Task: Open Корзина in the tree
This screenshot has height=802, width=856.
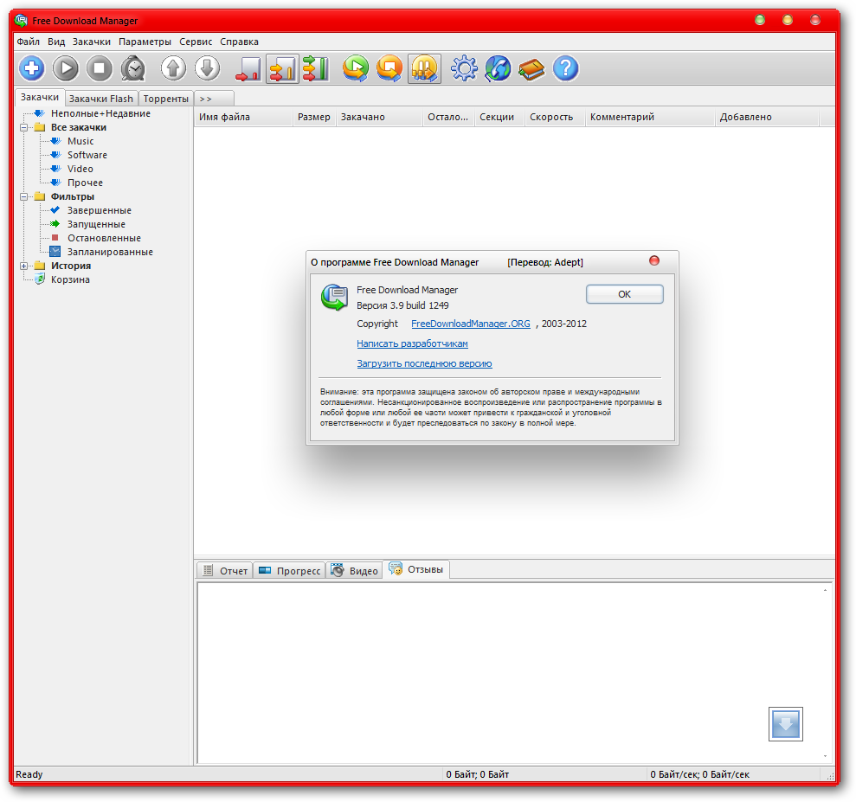Action: 70,280
